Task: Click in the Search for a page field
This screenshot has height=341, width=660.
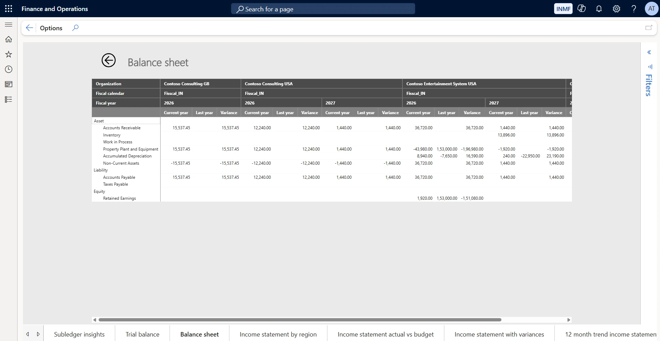Action: tap(323, 9)
